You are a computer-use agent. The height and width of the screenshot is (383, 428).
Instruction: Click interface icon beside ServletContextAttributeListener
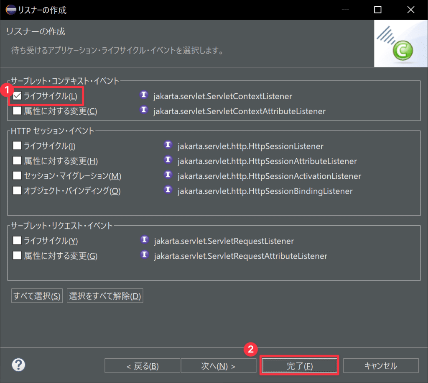(x=144, y=111)
